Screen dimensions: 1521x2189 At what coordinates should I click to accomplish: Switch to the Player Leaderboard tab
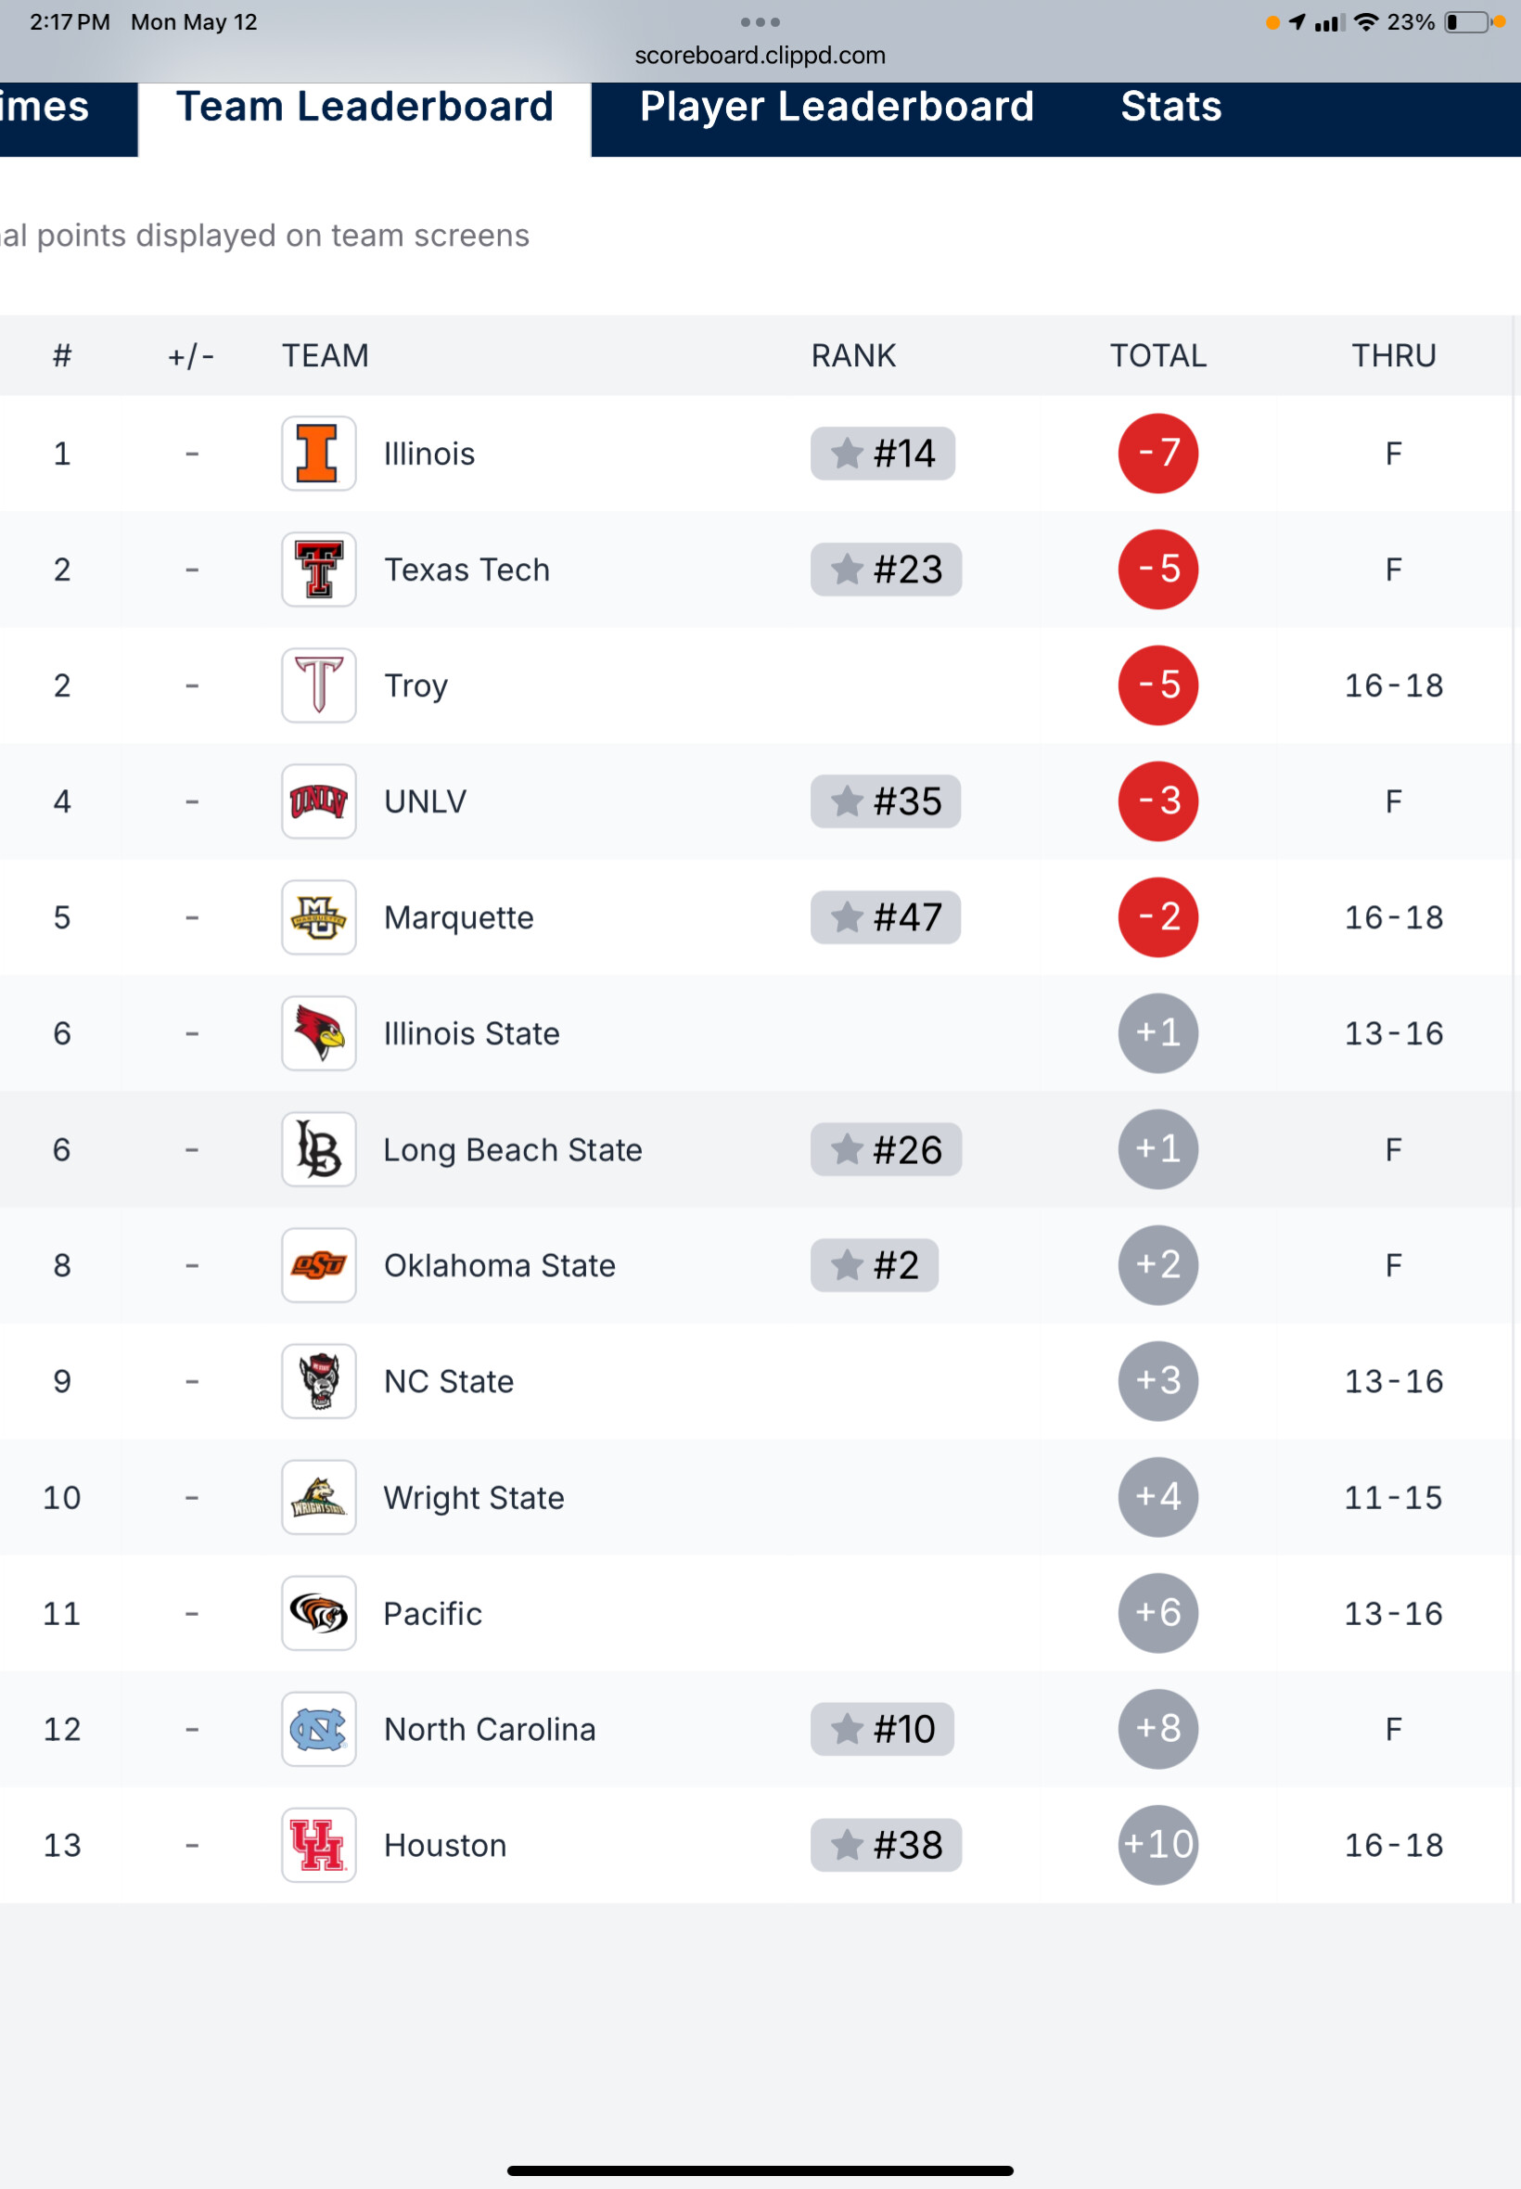837,107
